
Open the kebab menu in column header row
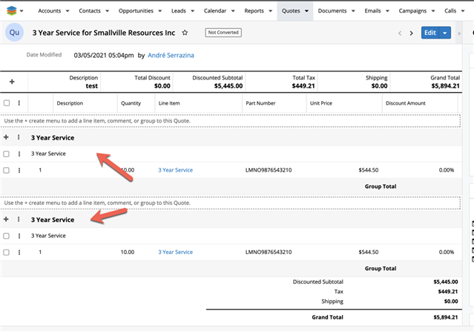click(x=19, y=103)
